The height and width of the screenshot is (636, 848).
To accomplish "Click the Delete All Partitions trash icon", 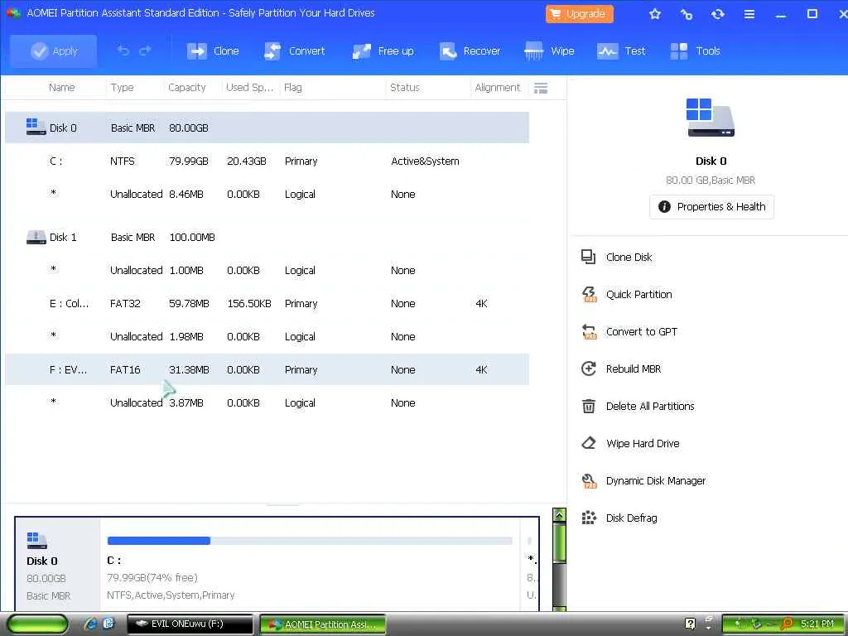I will 589,406.
